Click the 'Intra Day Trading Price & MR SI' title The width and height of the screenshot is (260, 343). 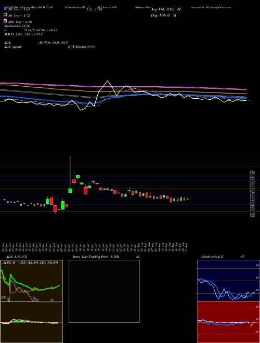click(x=106, y=257)
